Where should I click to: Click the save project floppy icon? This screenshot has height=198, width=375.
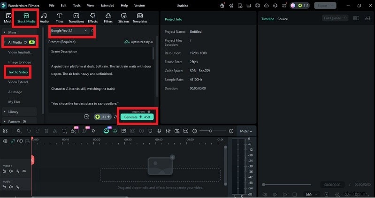click(258, 6)
